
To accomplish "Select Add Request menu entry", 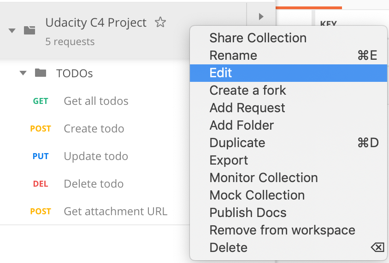I will click(x=247, y=108).
